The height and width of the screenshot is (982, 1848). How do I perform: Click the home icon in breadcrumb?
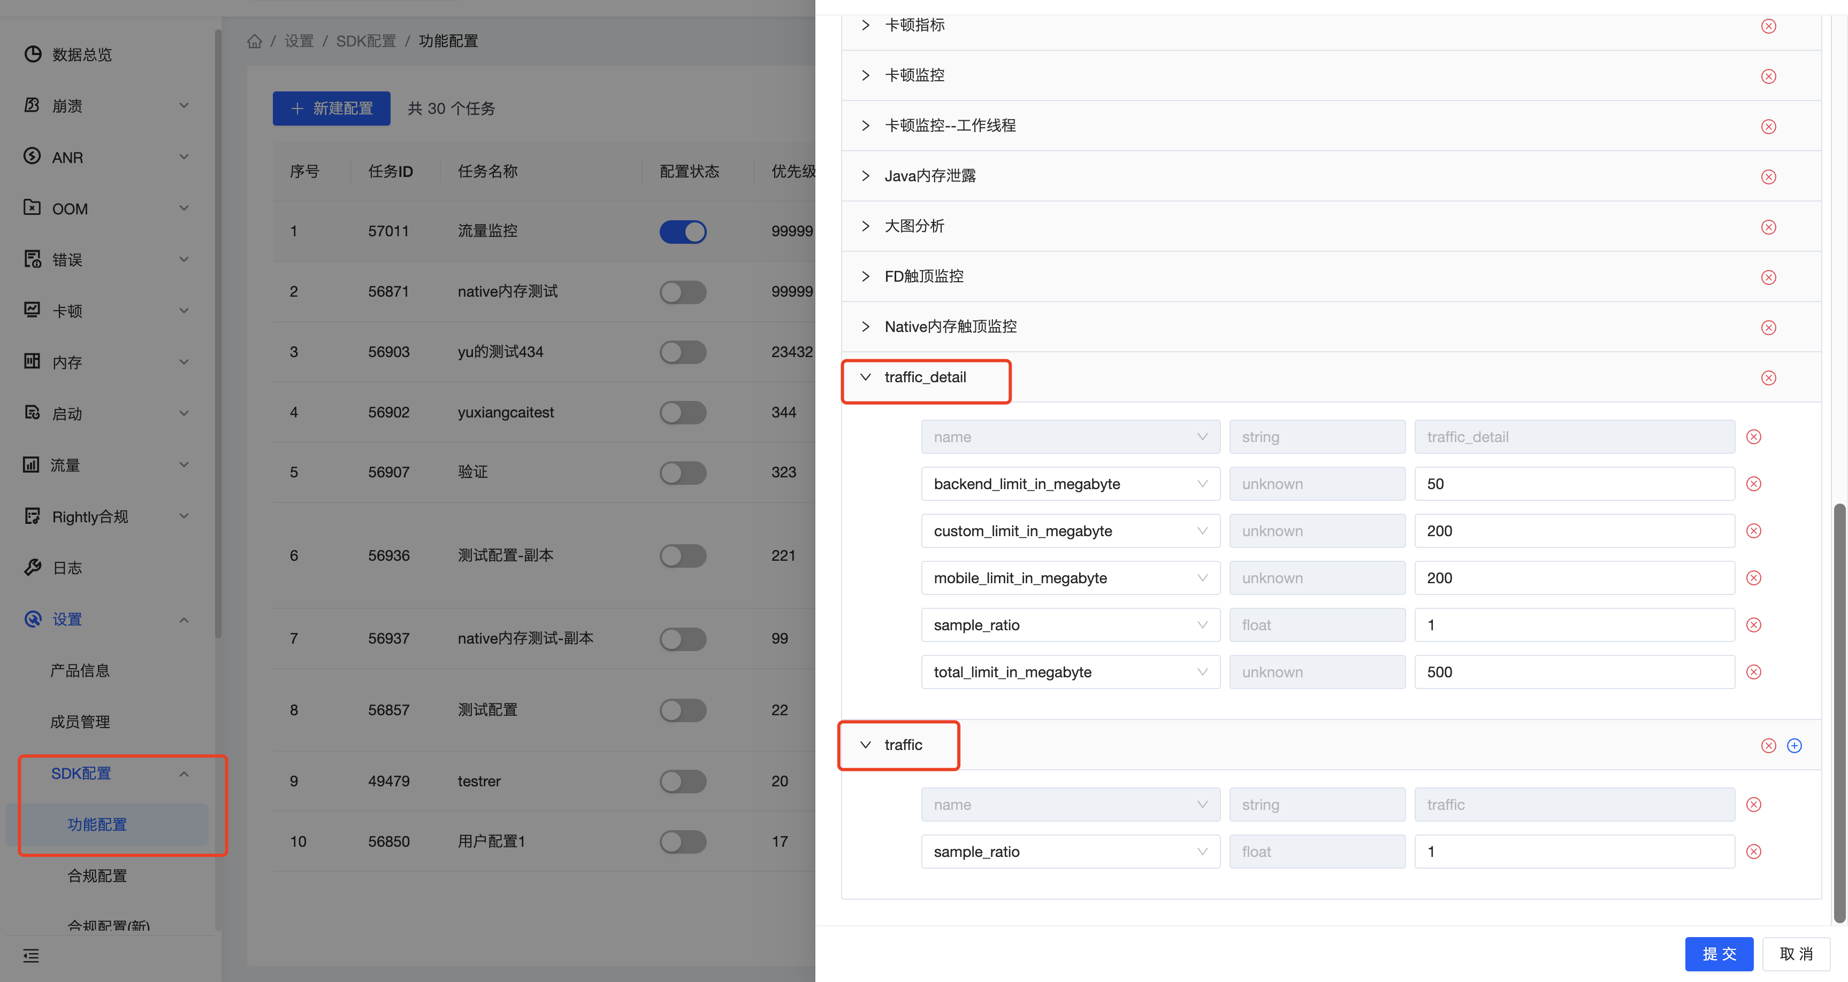255,42
